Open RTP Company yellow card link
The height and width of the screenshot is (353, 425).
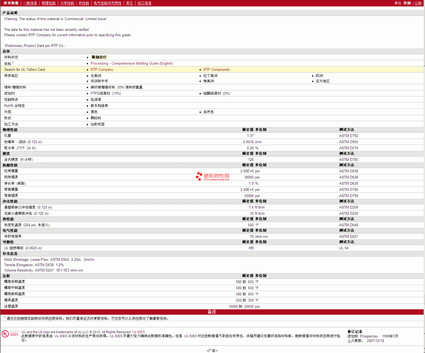coord(102,70)
